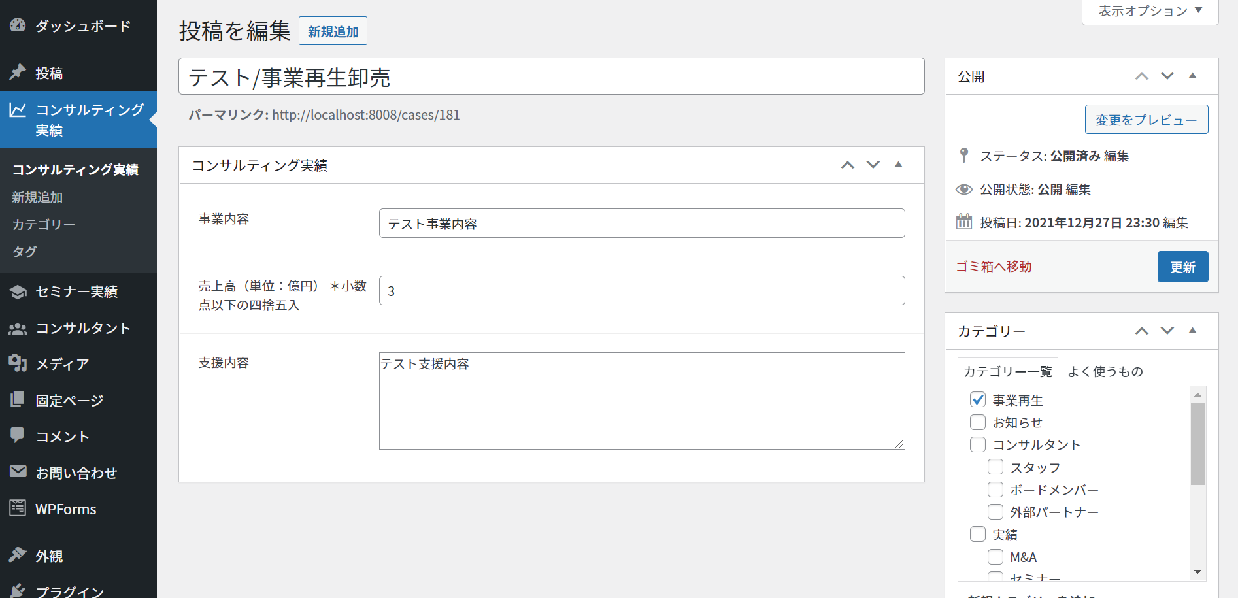Viewport: 1238px width, 598px height.
Task: Click the blue 更新 update button
Action: pyautogui.click(x=1183, y=267)
